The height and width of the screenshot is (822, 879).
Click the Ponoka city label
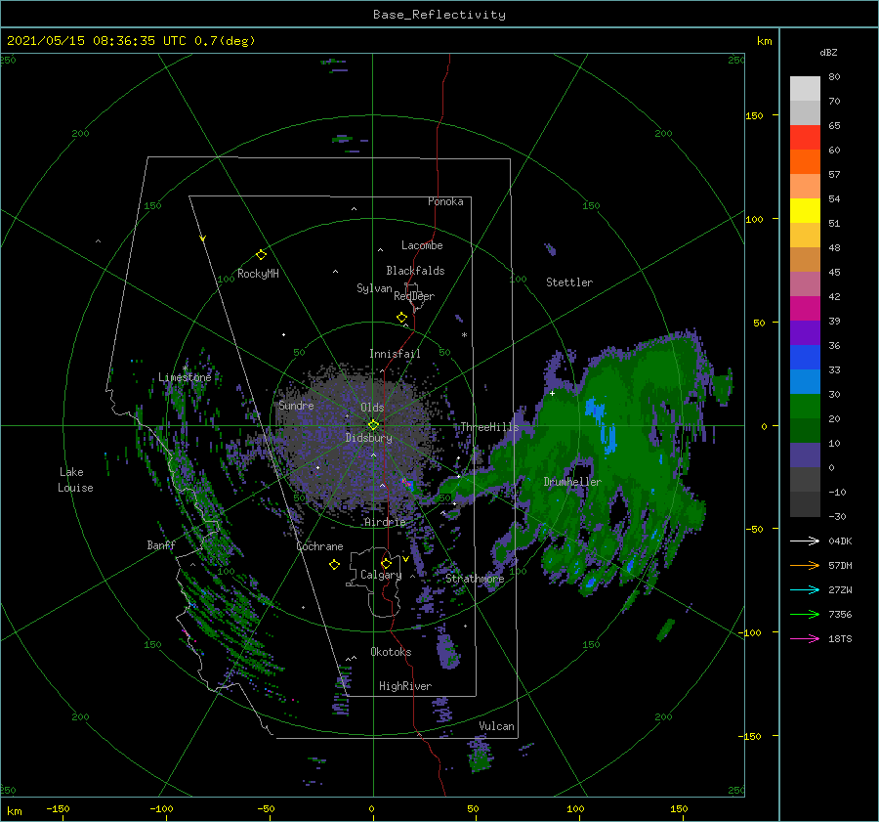point(445,201)
